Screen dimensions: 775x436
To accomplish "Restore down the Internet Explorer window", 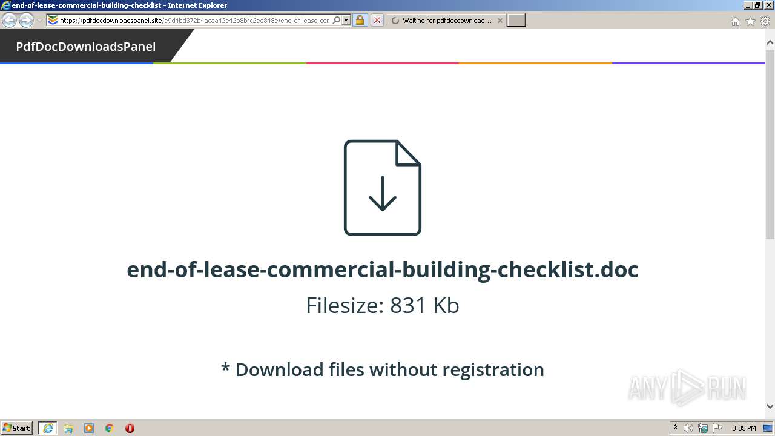I will click(757, 5).
